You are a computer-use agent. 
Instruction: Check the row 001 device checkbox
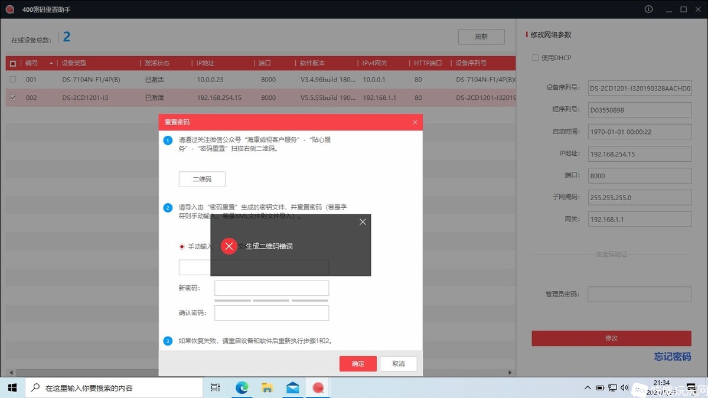click(x=12, y=80)
